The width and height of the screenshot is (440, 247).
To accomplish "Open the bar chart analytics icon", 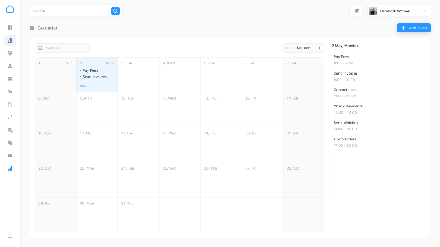I will click(x=10, y=168).
